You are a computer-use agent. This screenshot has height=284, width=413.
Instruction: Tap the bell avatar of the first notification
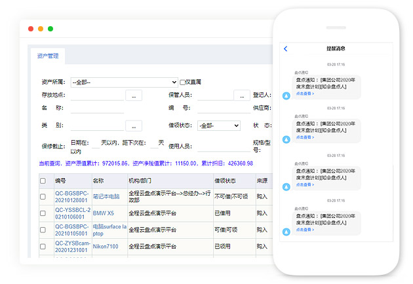(286, 96)
